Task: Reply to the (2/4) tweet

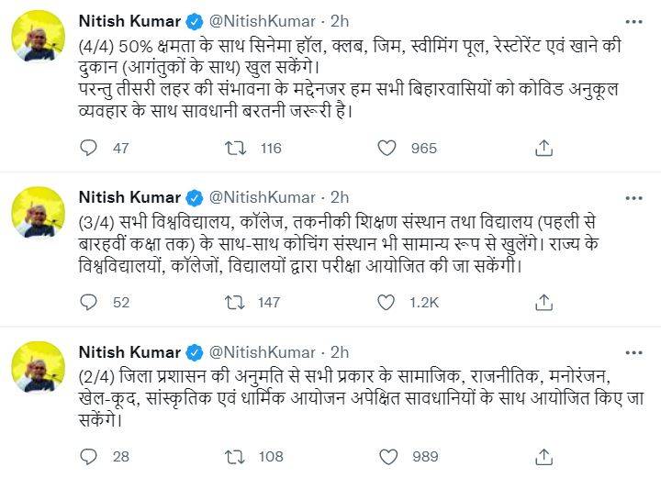Action: pos(89,457)
